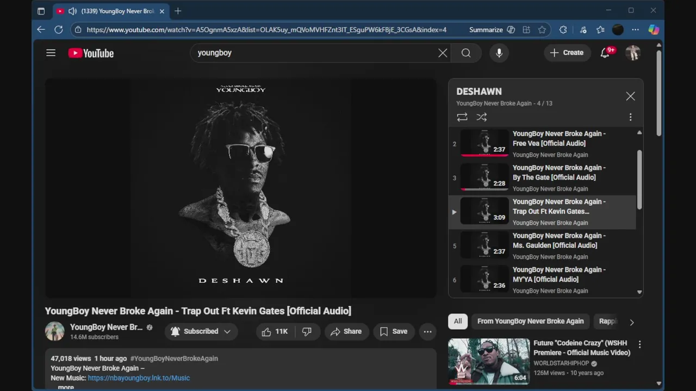Play Ms. Gaulden [Official Audio] from playlist
This screenshot has height=391, width=696.
(542, 246)
